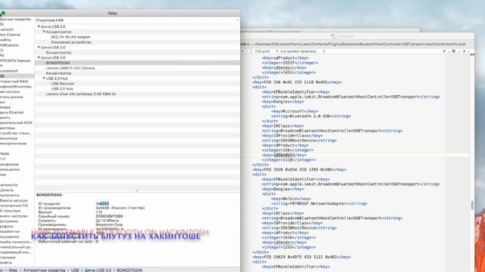The image size is (485, 272).
Task: Click the highlighted idVendor key above 1118
Action: click(x=284, y=155)
